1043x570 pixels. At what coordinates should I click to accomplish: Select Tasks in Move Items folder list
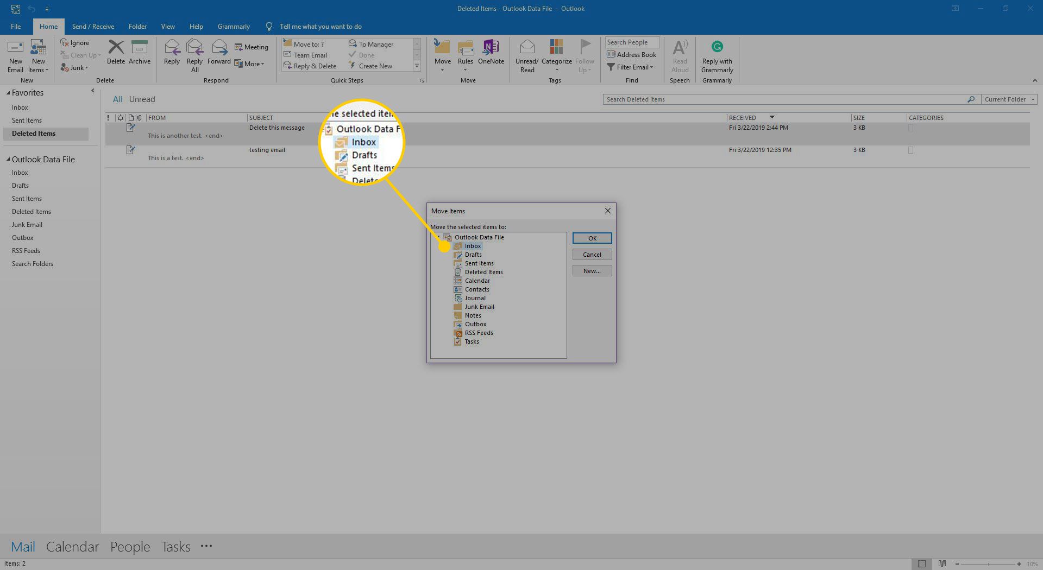tap(472, 341)
